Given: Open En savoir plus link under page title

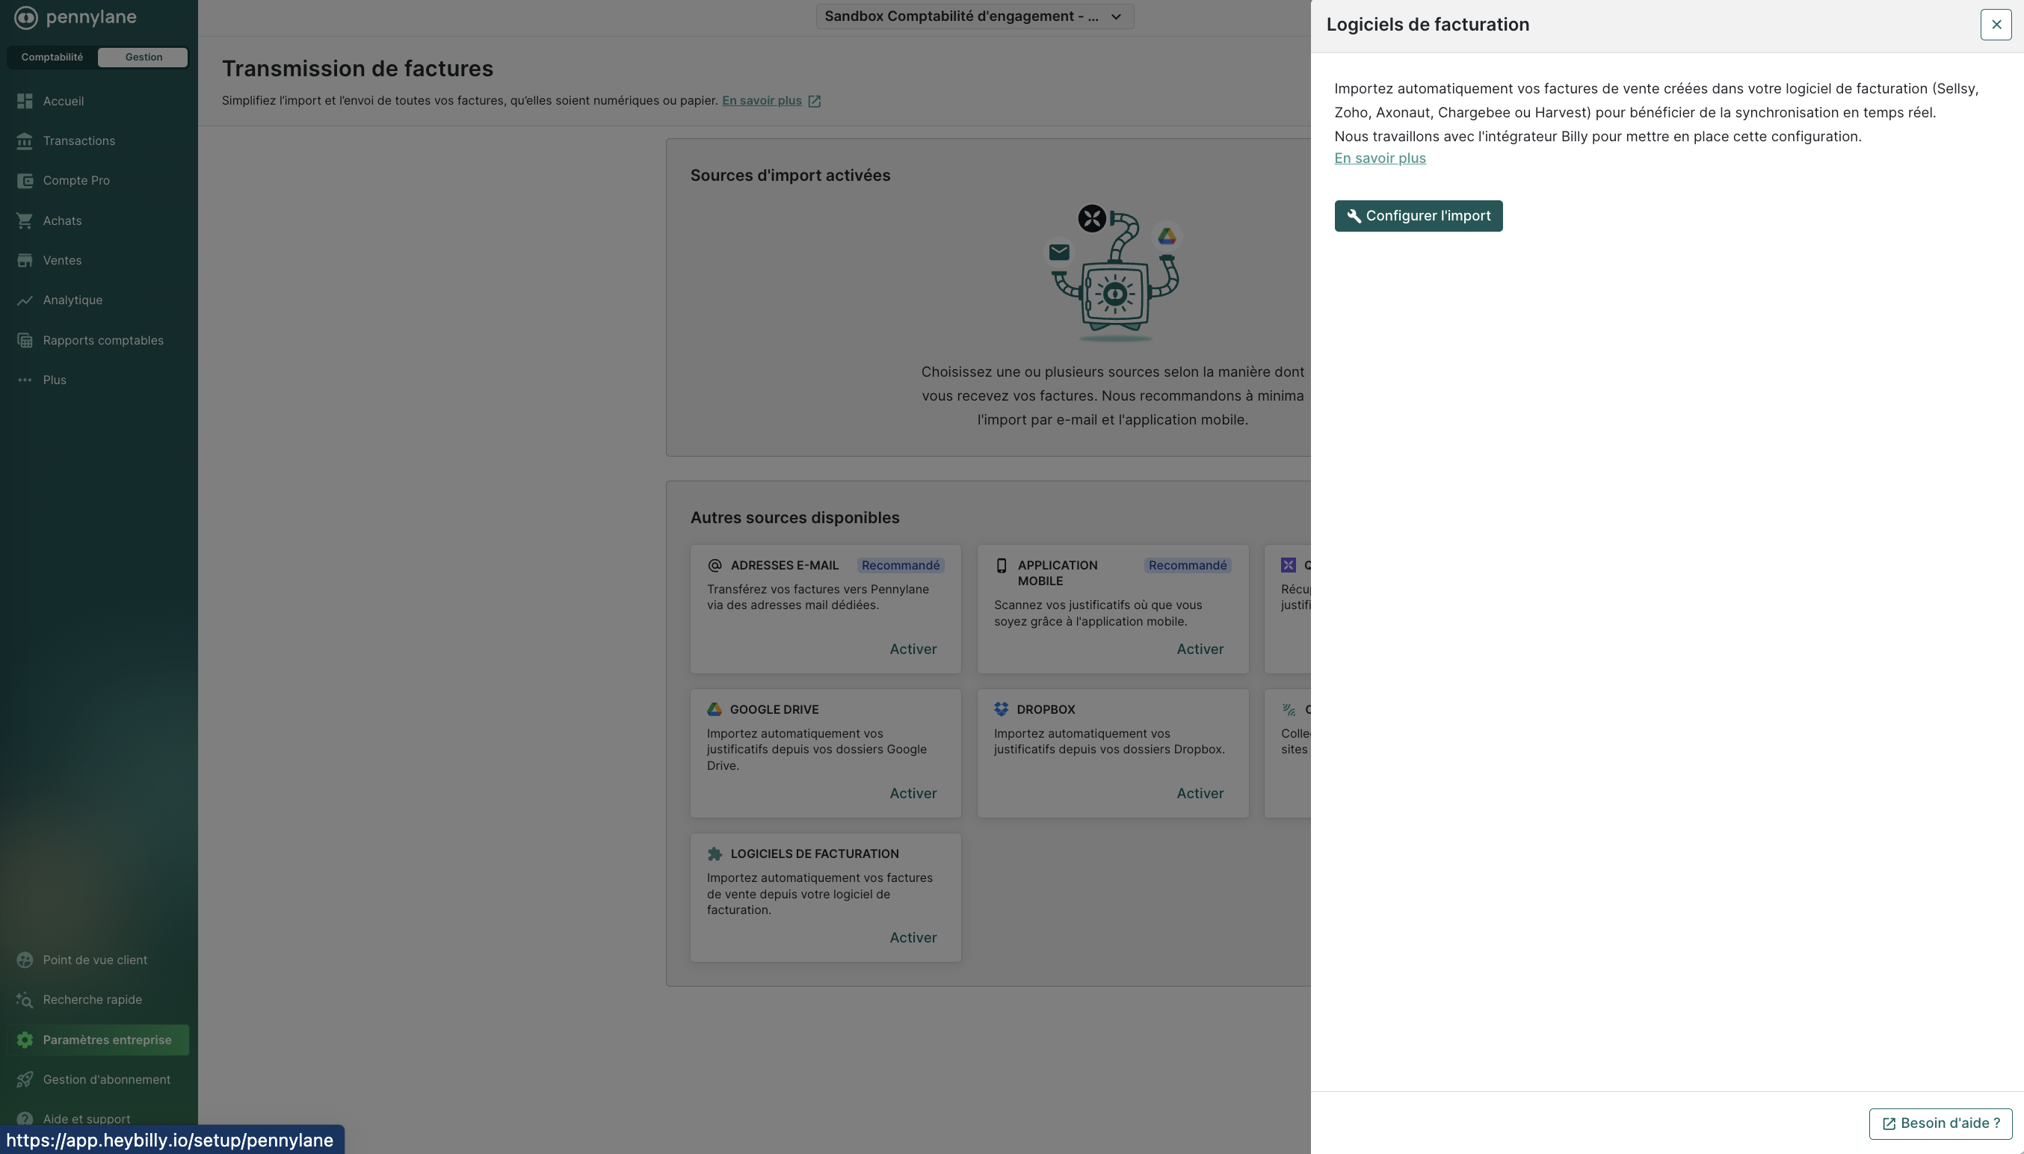Looking at the screenshot, I should tap(762, 101).
